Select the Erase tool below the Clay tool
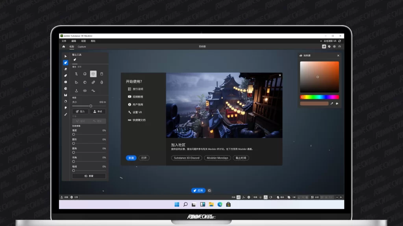This screenshot has width=403, height=226. [65, 69]
